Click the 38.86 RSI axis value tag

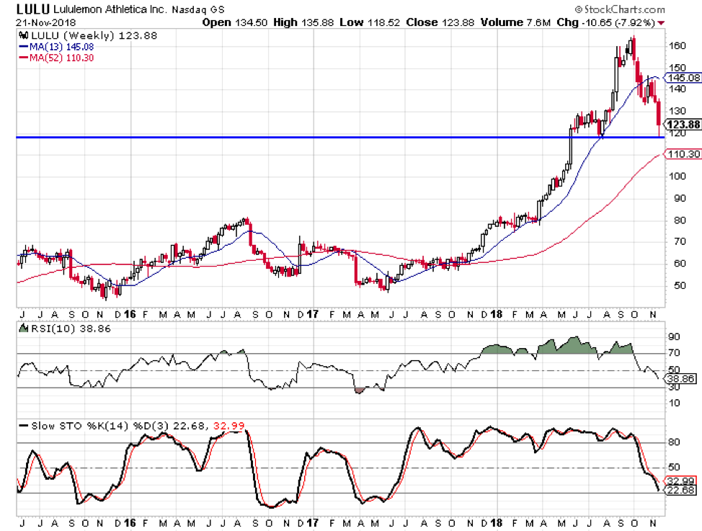680,379
